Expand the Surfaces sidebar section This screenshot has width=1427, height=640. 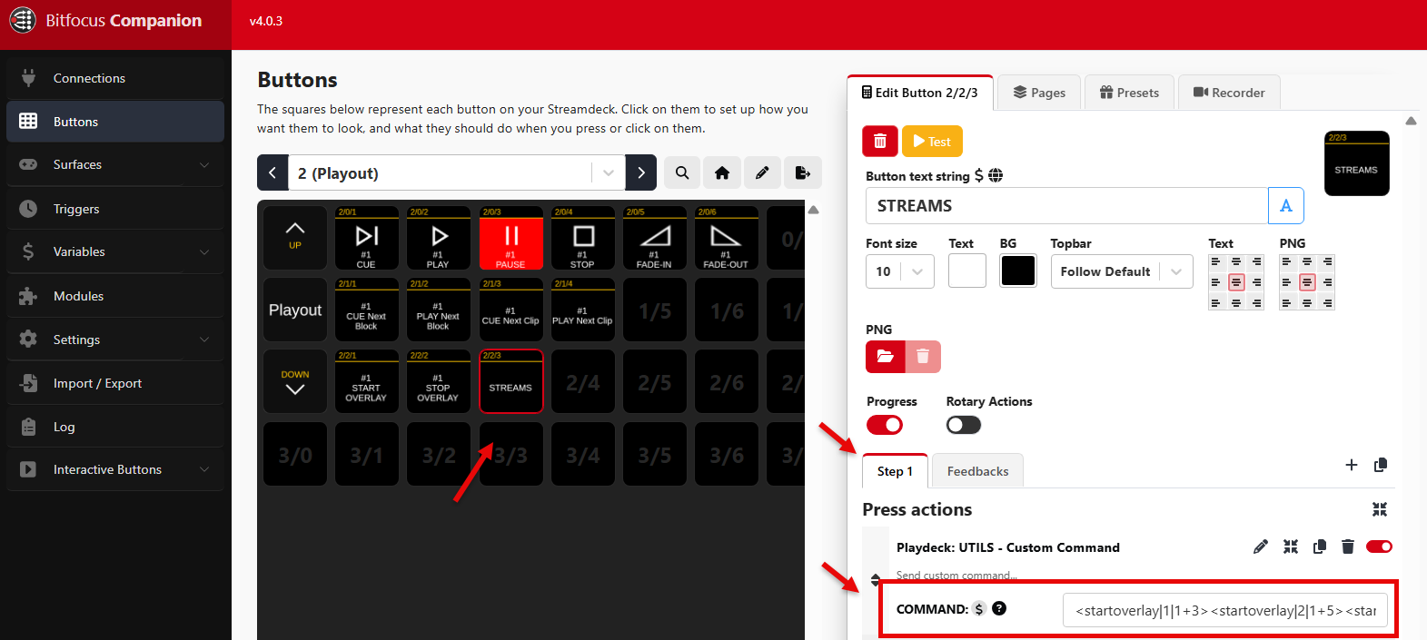coord(115,164)
